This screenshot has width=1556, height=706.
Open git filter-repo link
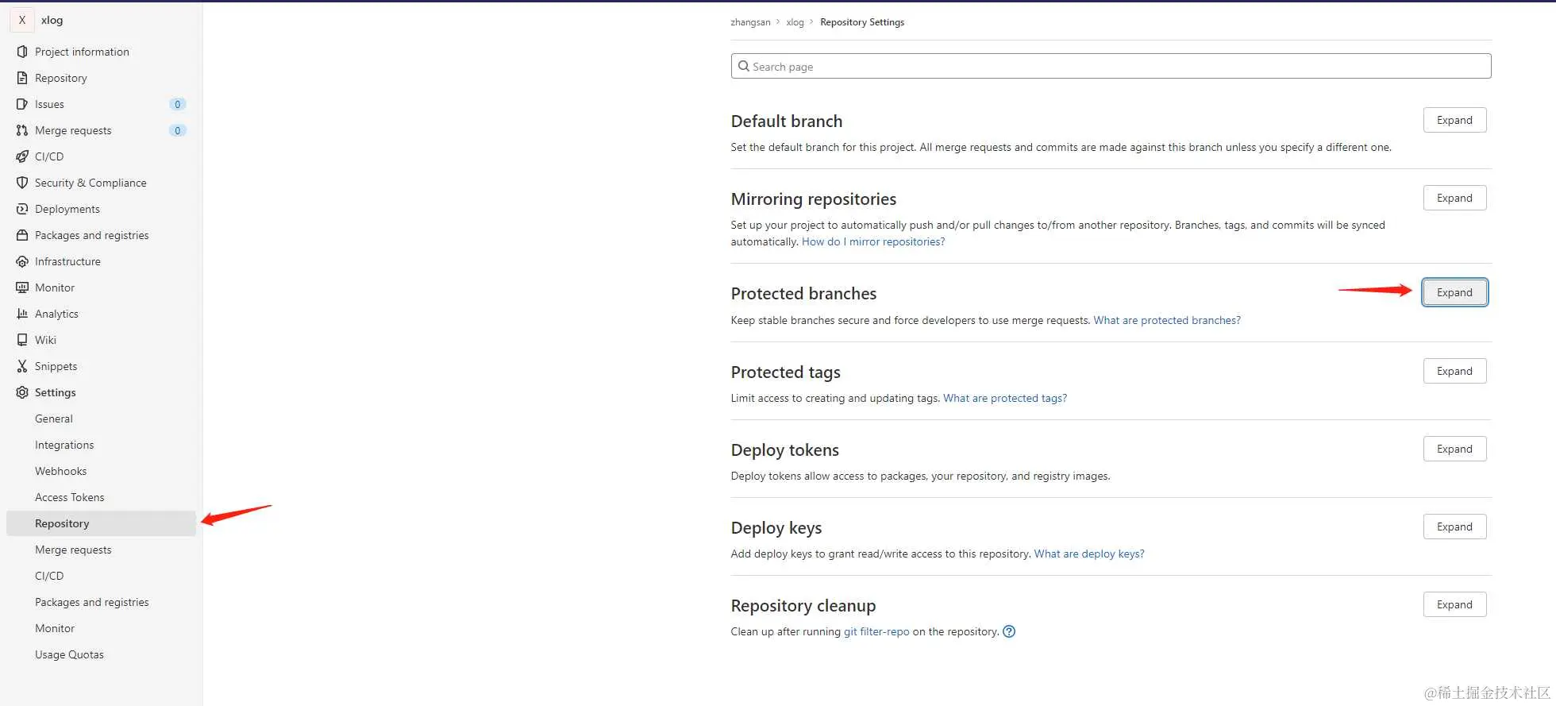click(x=876, y=631)
